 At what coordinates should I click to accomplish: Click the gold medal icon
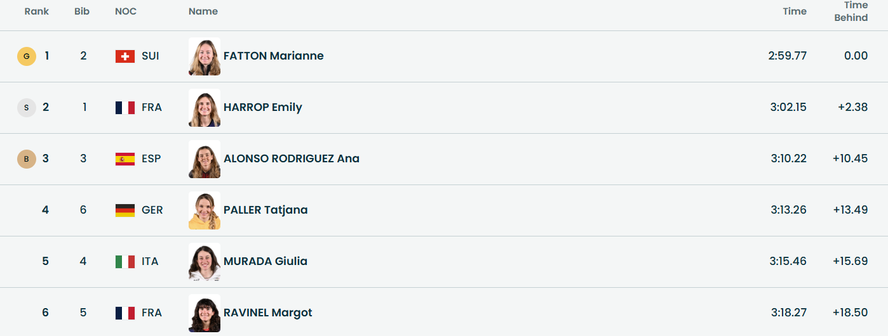click(x=26, y=56)
